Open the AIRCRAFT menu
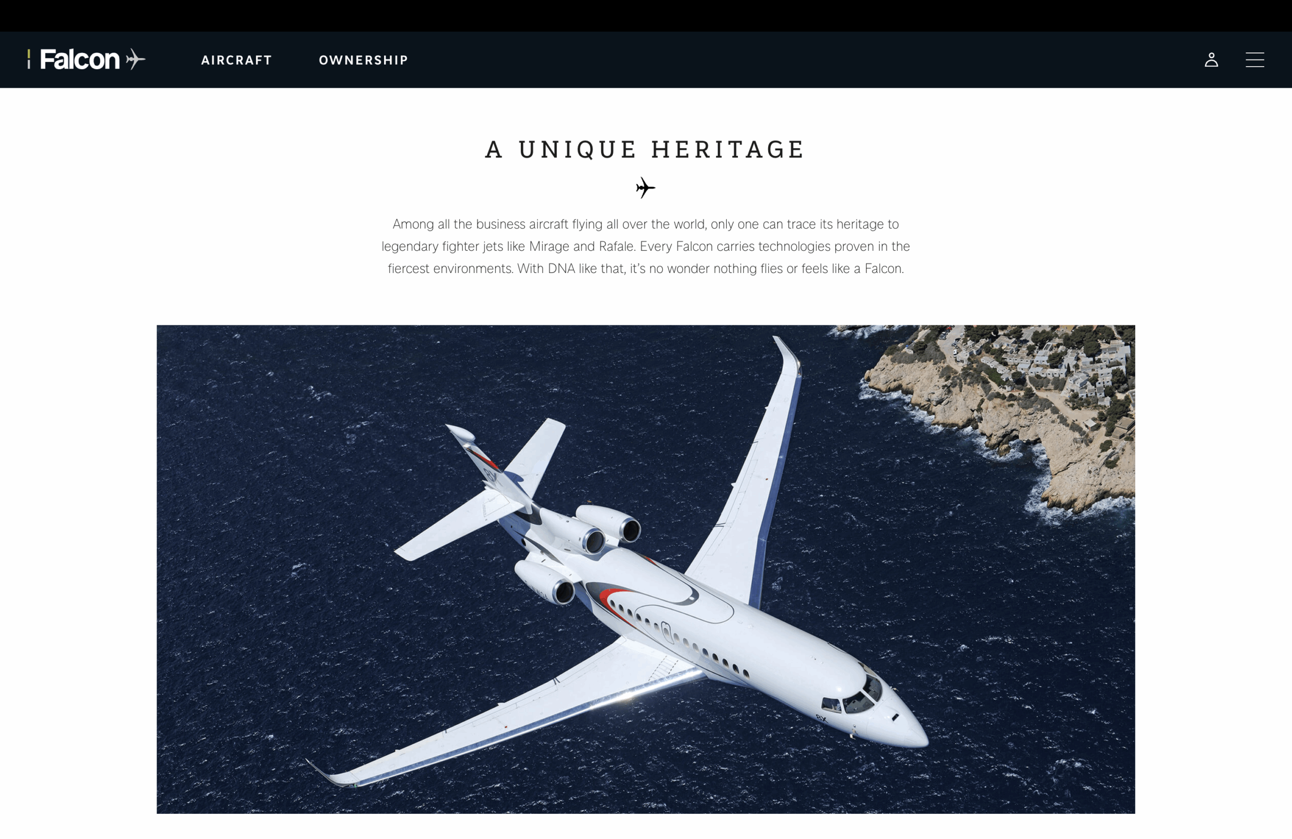The image size is (1292, 839). 236,60
